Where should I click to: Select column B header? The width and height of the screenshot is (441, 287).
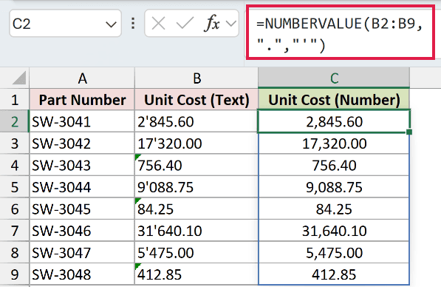point(196,78)
